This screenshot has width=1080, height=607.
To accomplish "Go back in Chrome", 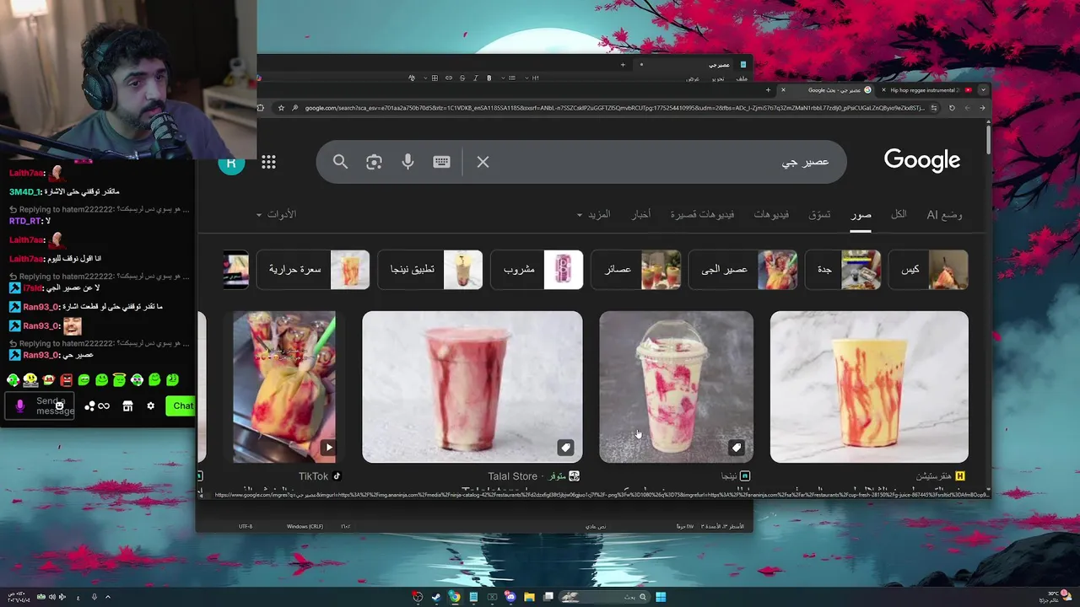I will click(982, 108).
